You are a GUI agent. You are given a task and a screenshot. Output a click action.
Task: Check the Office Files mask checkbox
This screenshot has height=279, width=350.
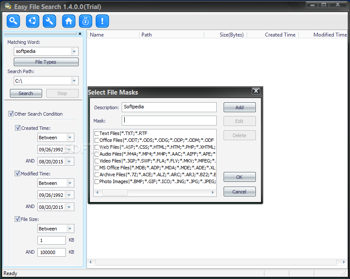(97, 141)
